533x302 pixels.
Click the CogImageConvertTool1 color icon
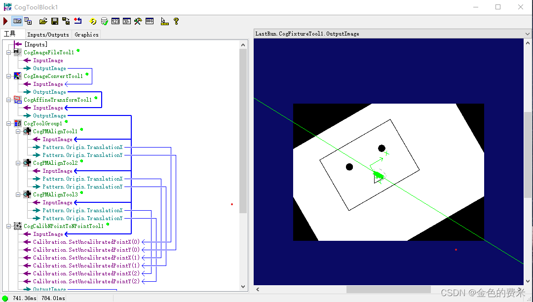tap(17, 76)
